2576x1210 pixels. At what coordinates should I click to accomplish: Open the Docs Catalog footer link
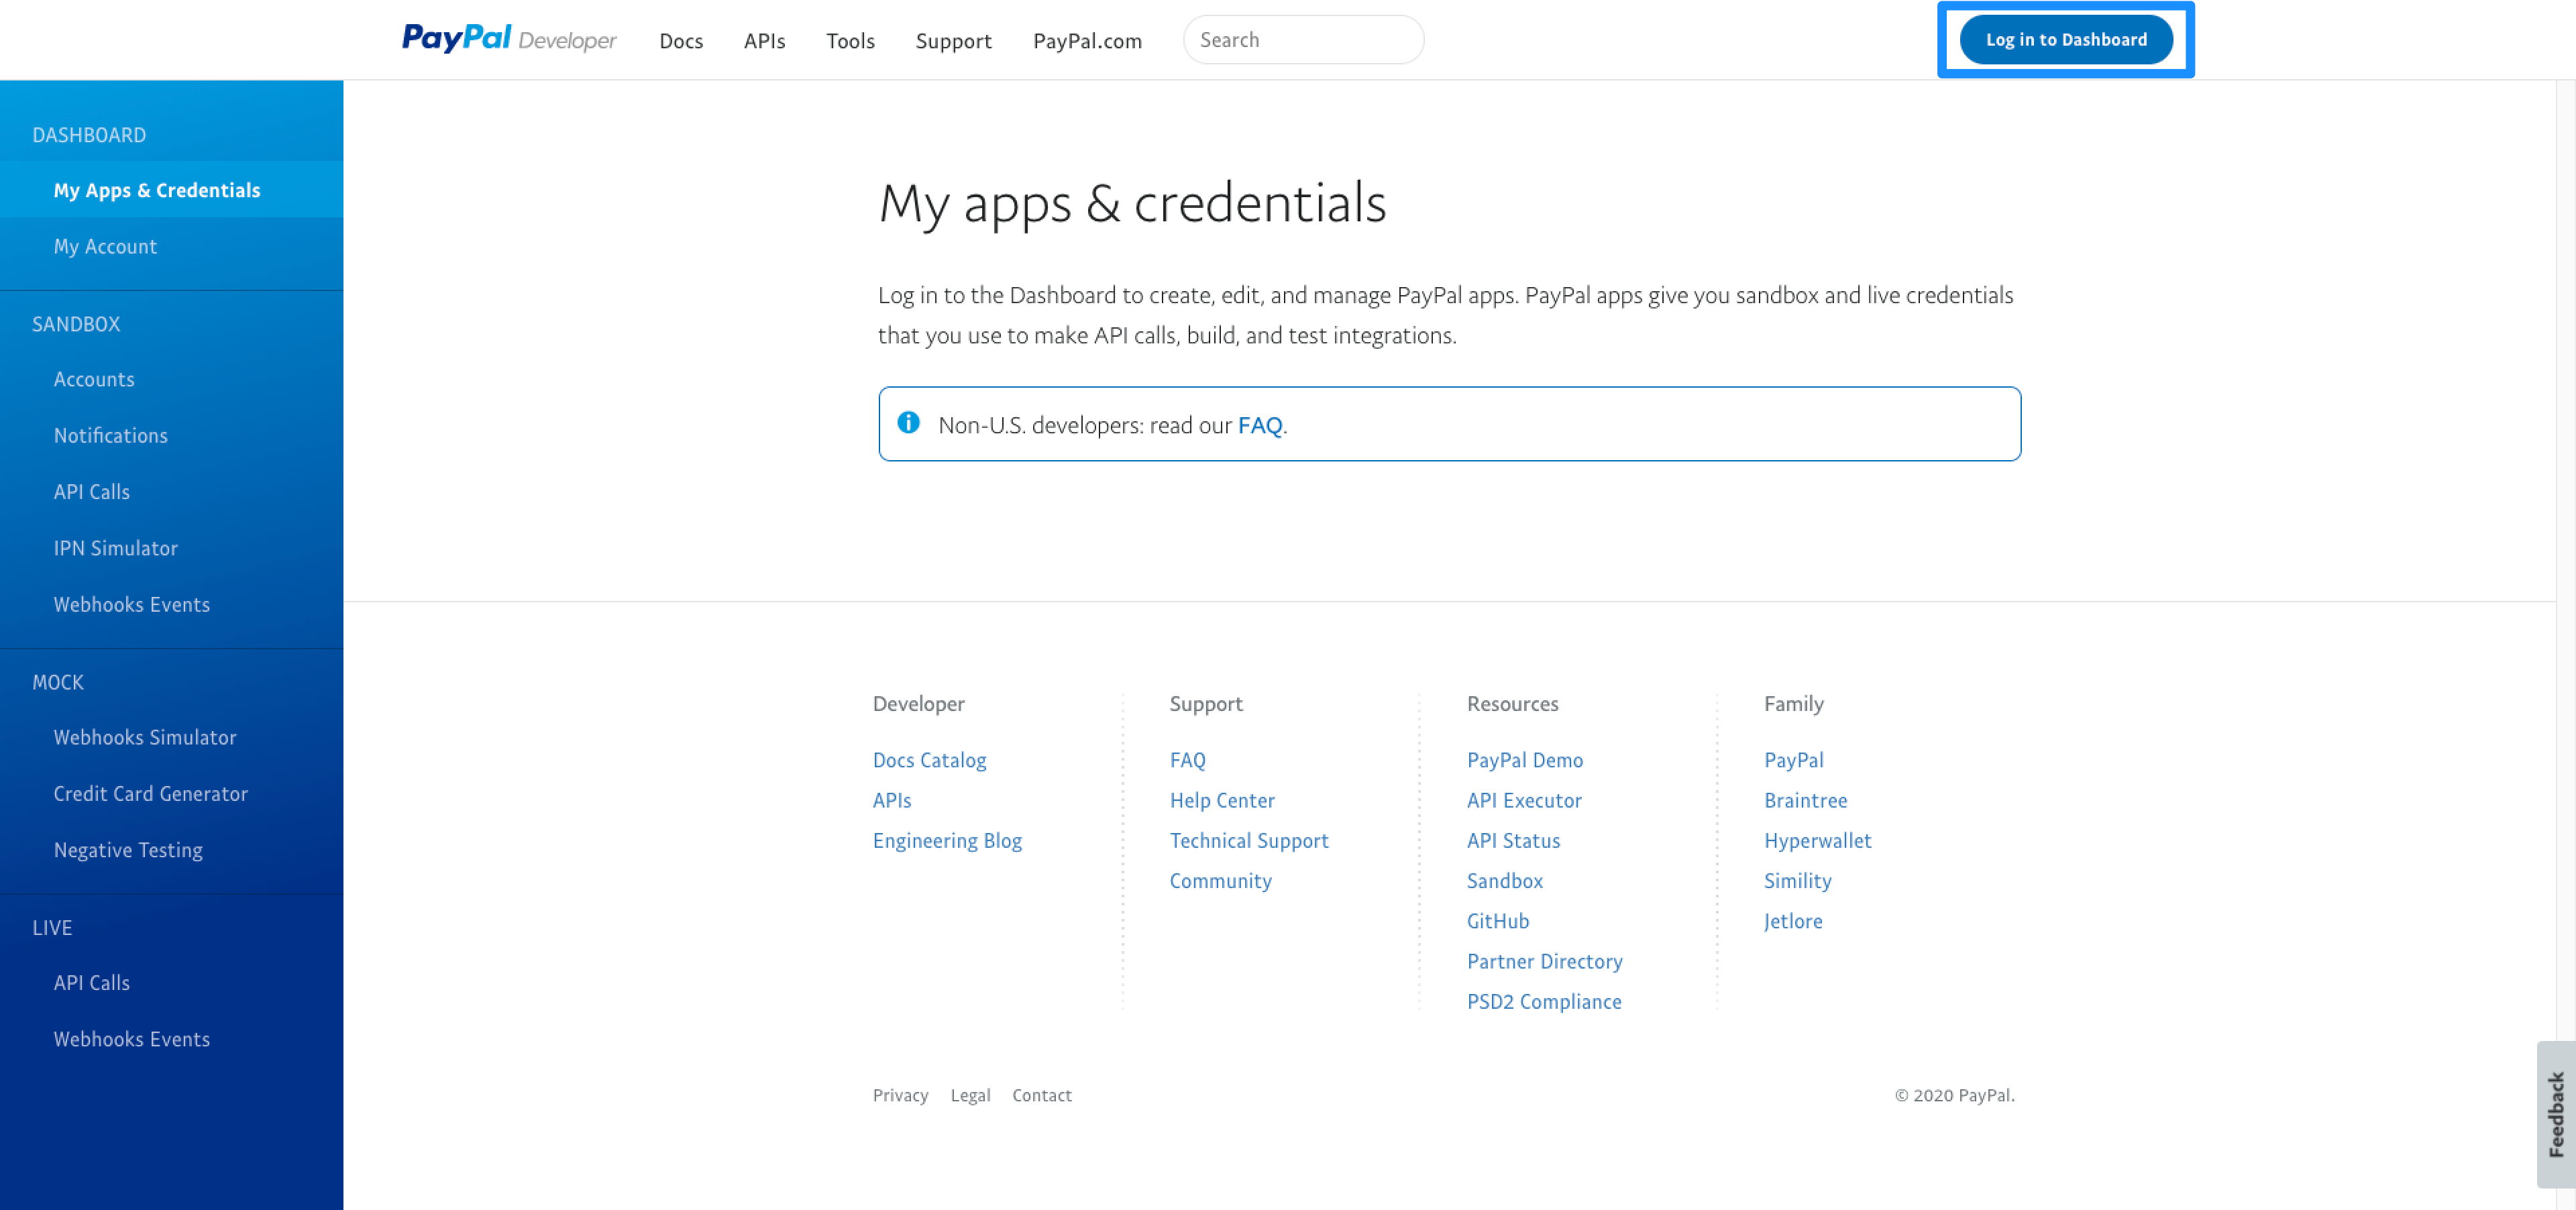click(x=929, y=760)
